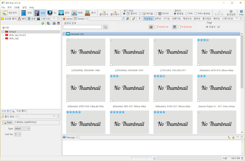Click the gallery vertical scrollbar
245x161 pixels.
[x=242, y=83]
